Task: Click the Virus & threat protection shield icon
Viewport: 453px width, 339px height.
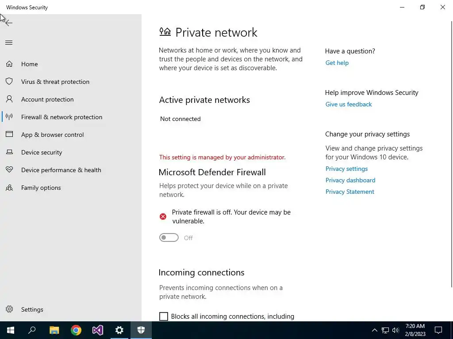Action: click(9, 81)
